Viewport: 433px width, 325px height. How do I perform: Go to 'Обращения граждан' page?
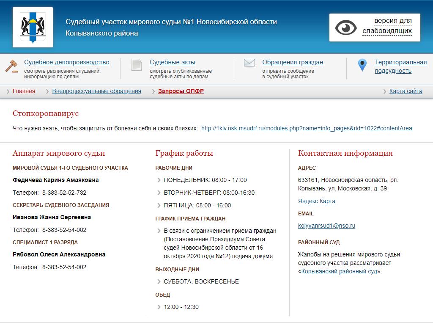(292, 62)
